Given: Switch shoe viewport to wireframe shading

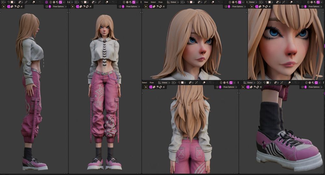Looking at the screenshot, I should click(306, 83).
